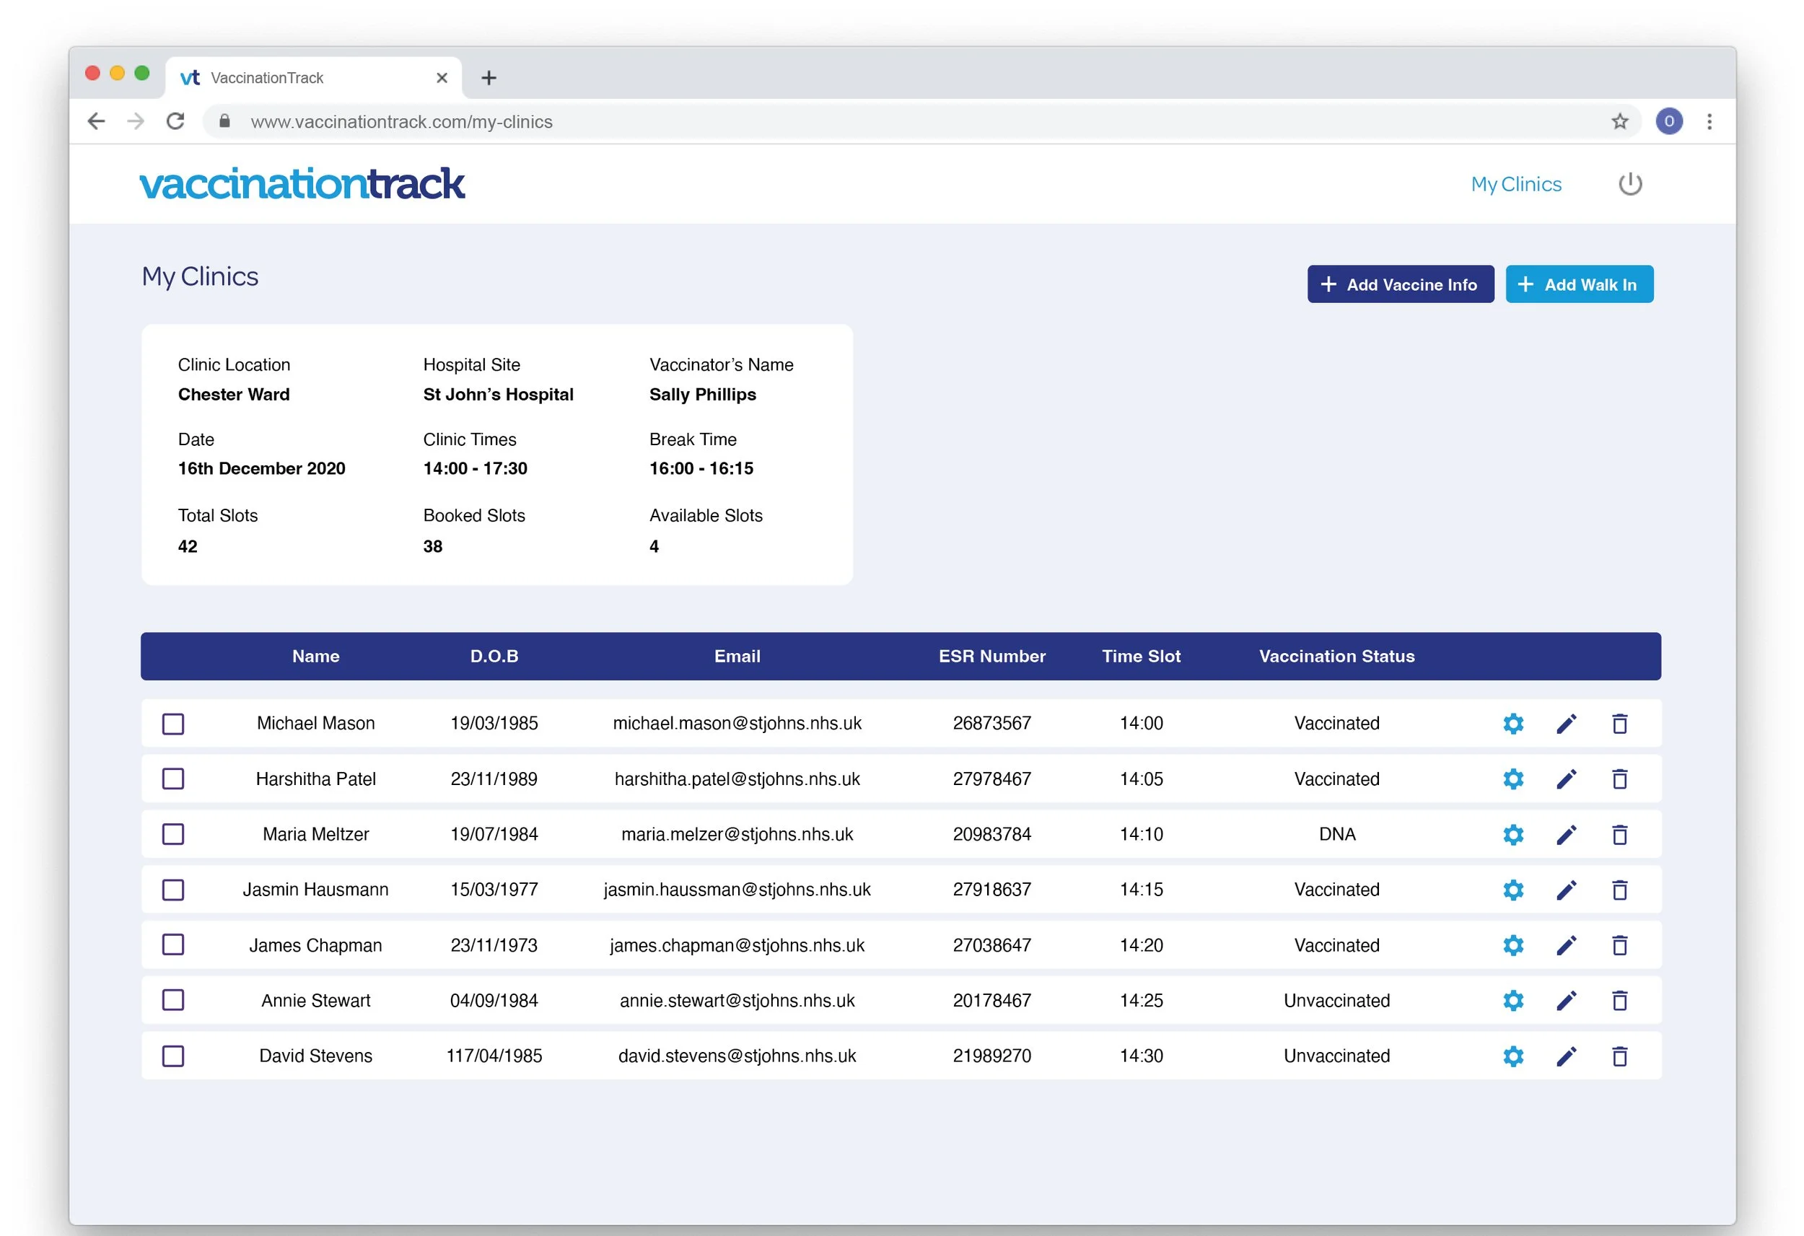Image resolution: width=1804 pixels, height=1236 pixels.
Task: Check the box next to David Stevens
Action: click(173, 1056)
